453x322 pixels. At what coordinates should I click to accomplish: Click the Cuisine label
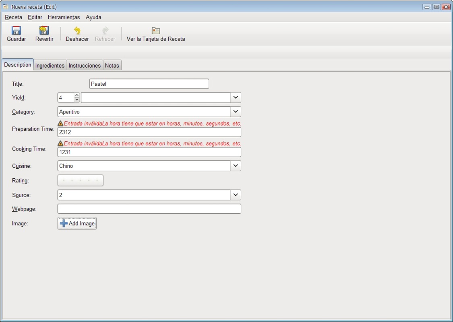click(22, 166)
